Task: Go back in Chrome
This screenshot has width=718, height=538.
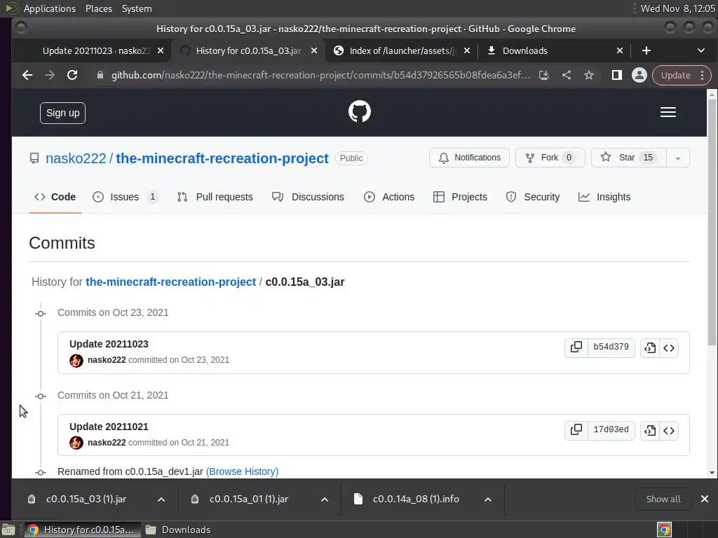Action: (27, 75)
